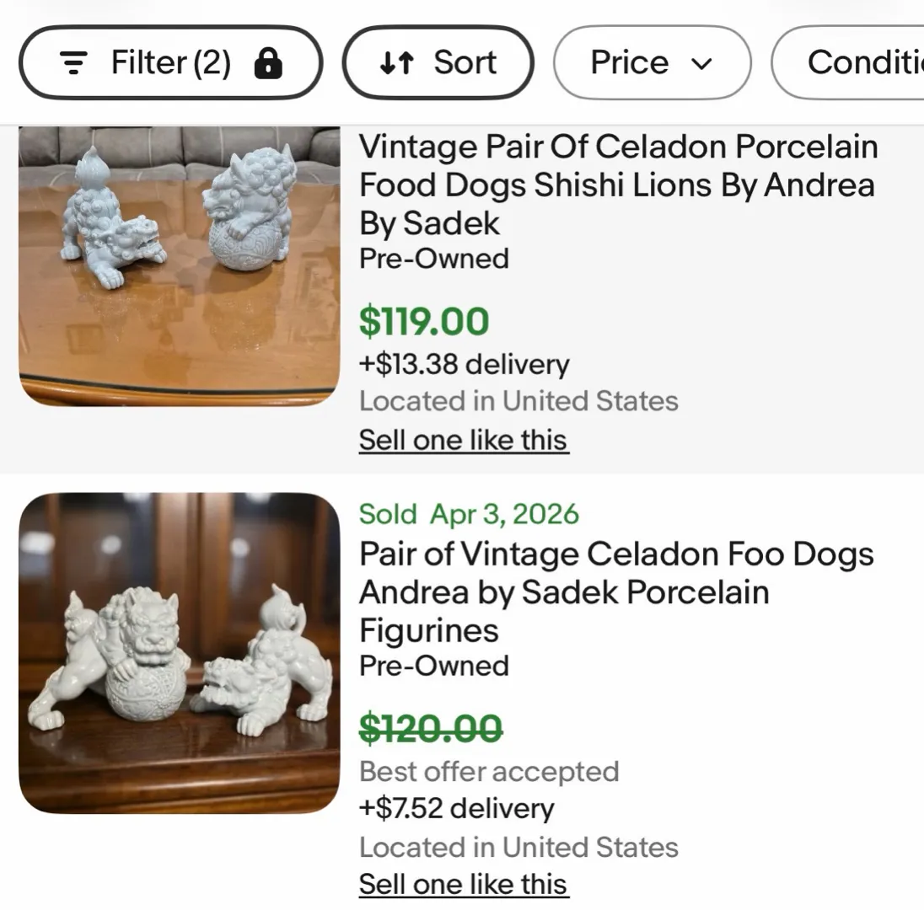Open the Pair of Vintage Celadon Foo Dogs title

[616, 591]
